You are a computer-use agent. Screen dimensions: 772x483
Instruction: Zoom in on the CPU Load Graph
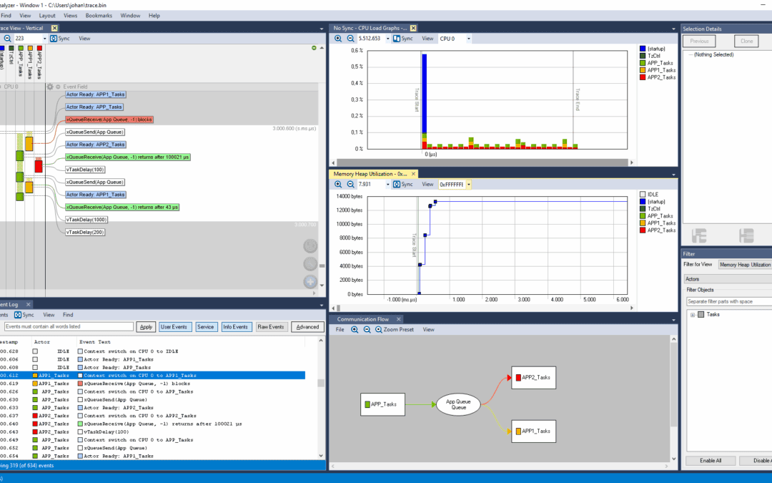[x=338, y=39]
